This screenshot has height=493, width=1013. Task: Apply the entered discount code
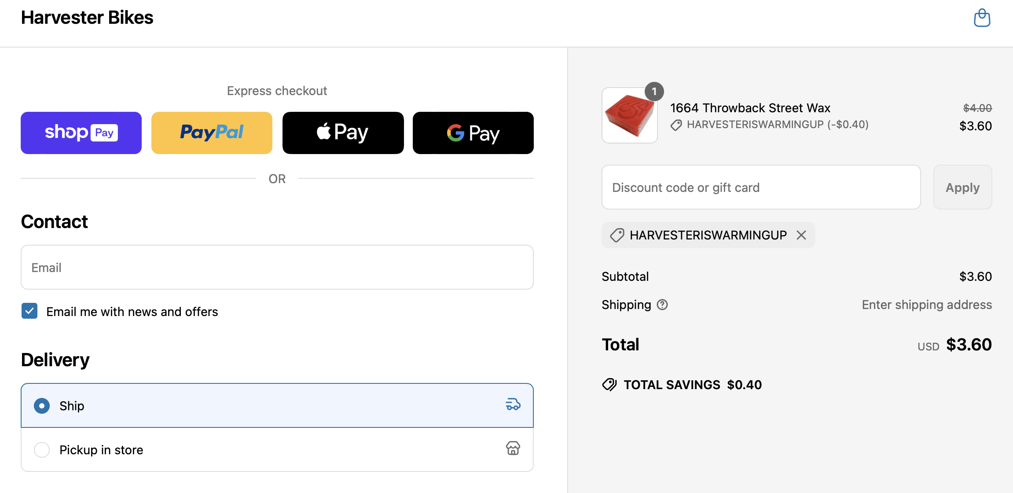[x=962, y=187]
